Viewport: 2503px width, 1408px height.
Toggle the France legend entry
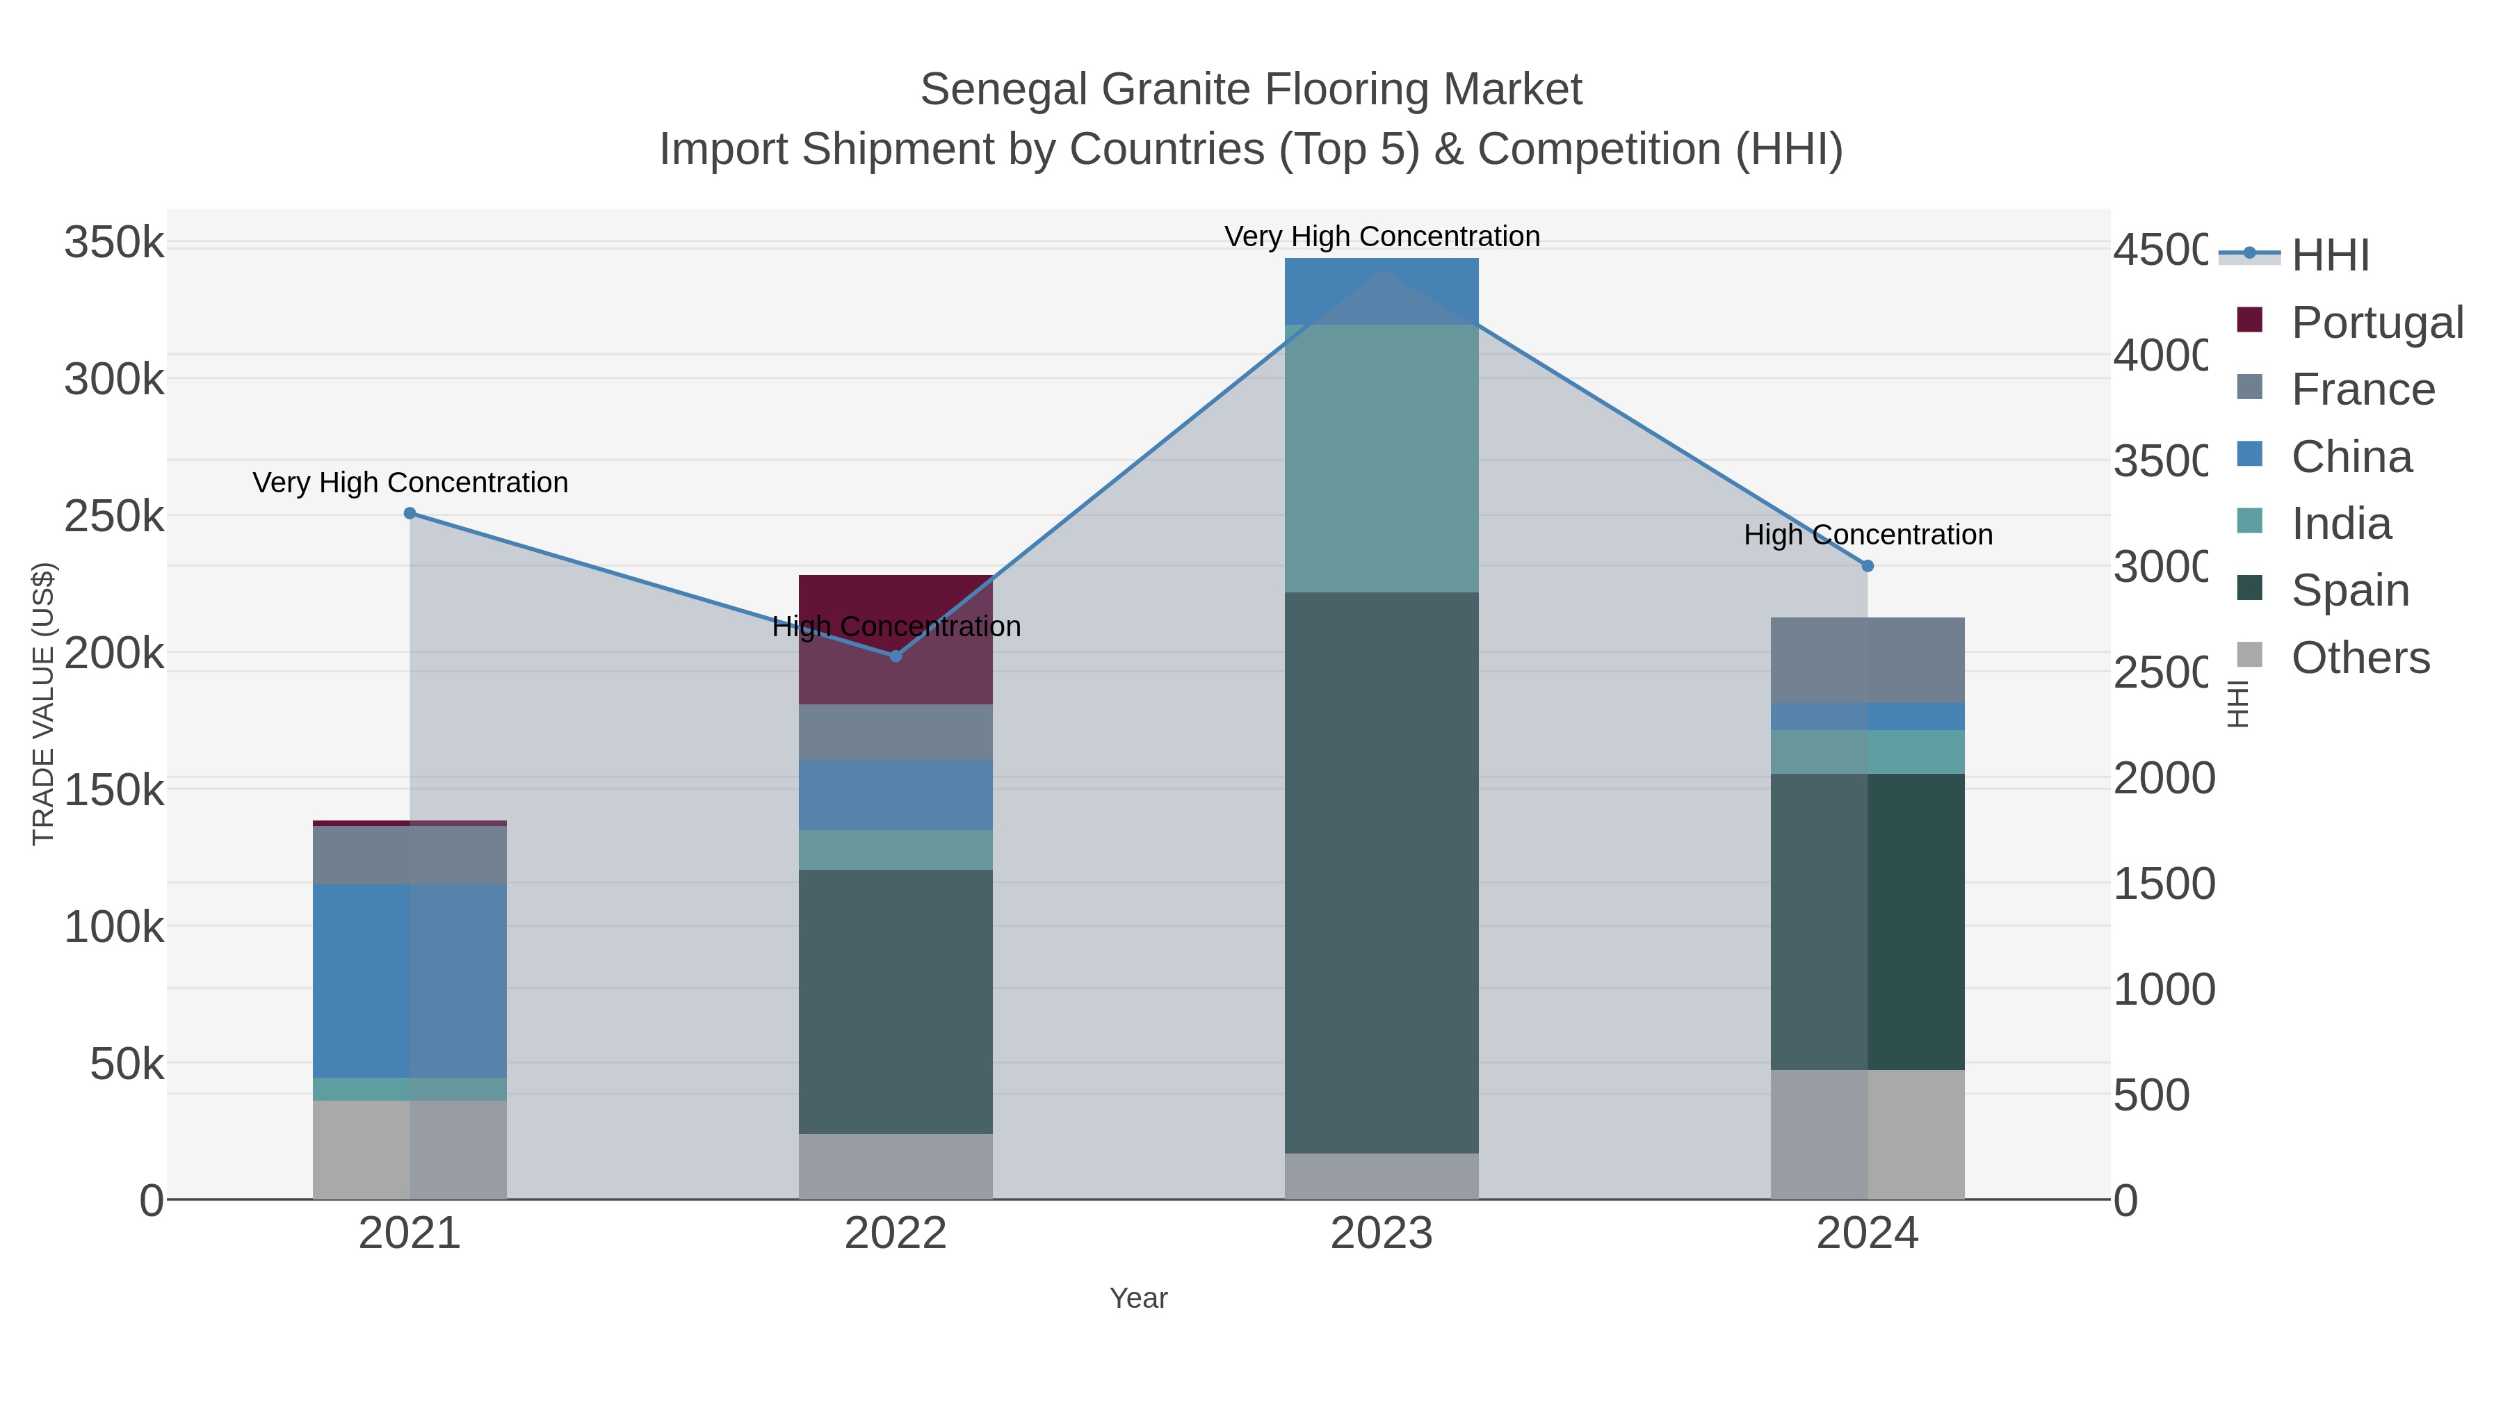click(x=2336, y=389)
